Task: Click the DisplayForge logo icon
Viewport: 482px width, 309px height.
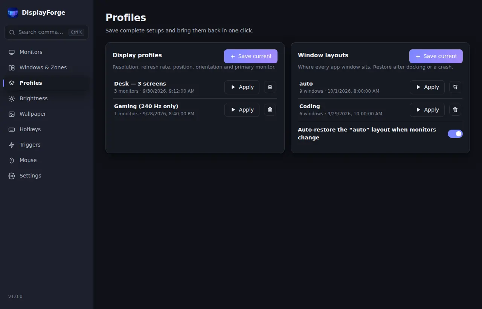Action: pyautogui.click(x=13, y=13)
